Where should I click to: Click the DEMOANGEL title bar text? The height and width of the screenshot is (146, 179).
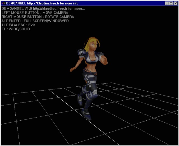pyautogui.click(x=42, y=3)
